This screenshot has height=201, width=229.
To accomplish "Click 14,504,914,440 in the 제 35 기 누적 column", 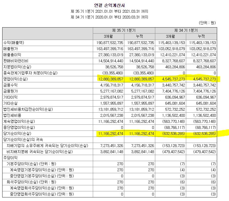I will tap(142, 61).
